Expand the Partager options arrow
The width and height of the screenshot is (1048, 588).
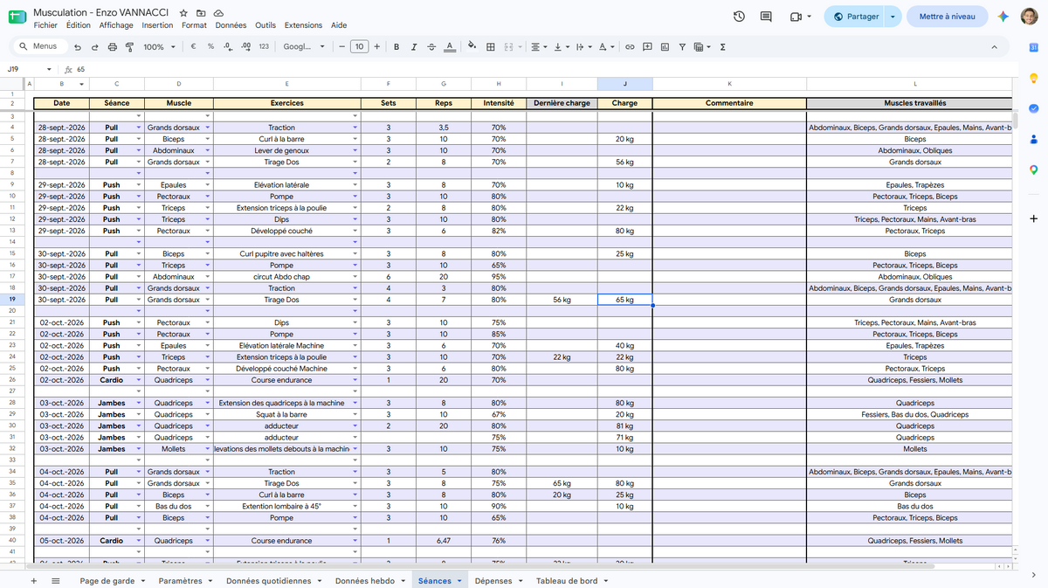point(892,17)
